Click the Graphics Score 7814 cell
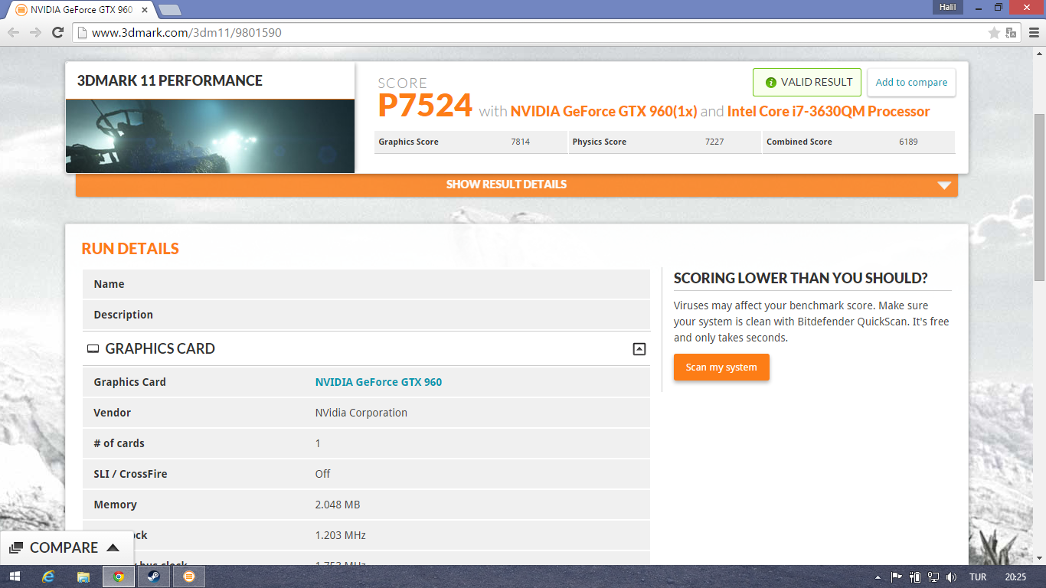1046x588 pixels. click(x=471, y=142)
